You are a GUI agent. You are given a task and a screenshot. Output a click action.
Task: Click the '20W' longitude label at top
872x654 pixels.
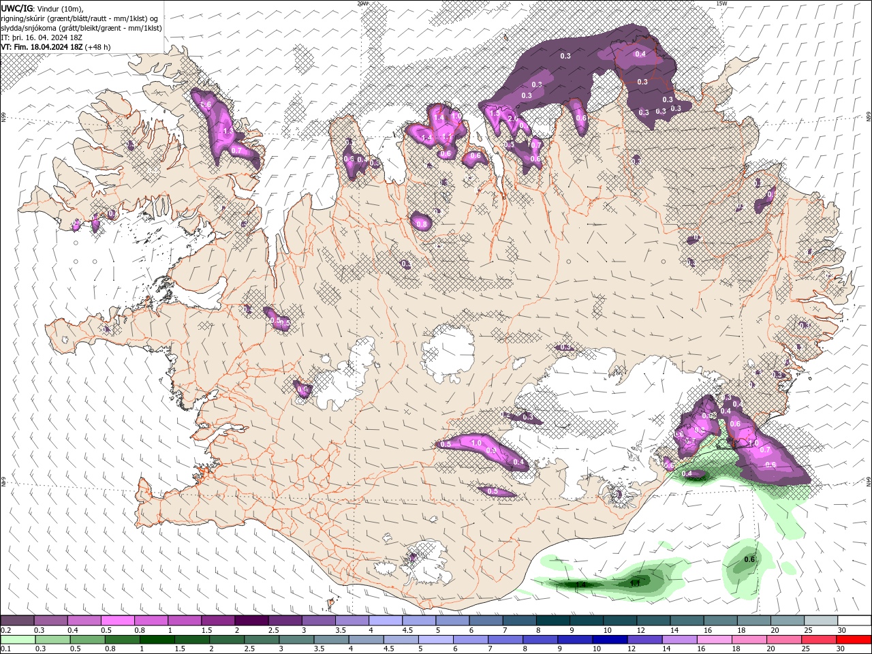(362, 3)
